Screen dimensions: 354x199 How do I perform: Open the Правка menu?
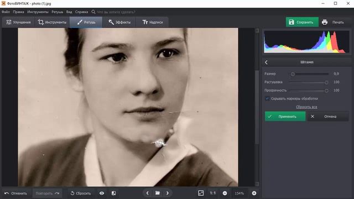click(x=18, y=12)
